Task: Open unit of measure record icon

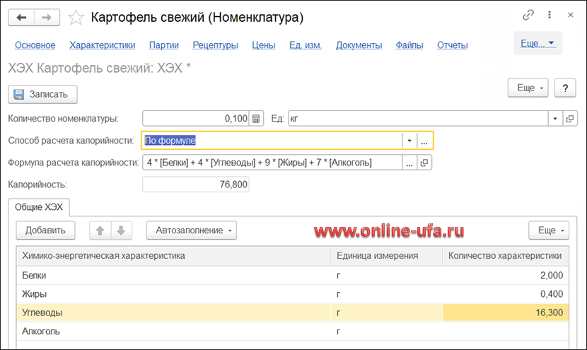Action: (570, 119)
